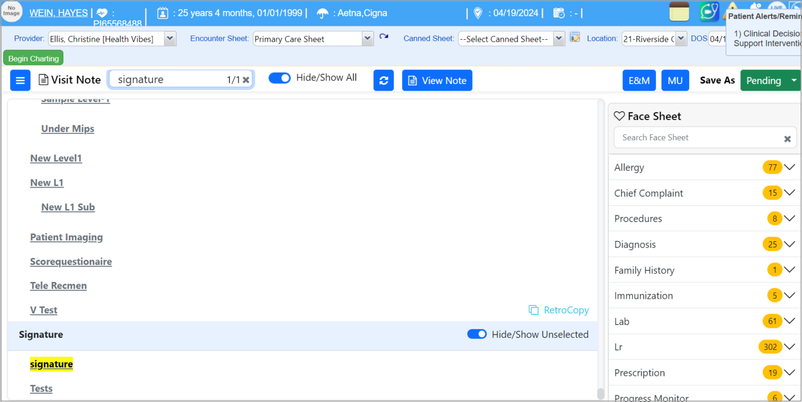Open the Select Canned Sheet dropdown

coord(559,38)
